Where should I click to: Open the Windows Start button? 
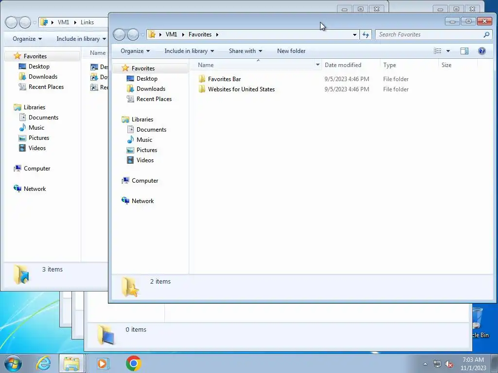(13, 363)
